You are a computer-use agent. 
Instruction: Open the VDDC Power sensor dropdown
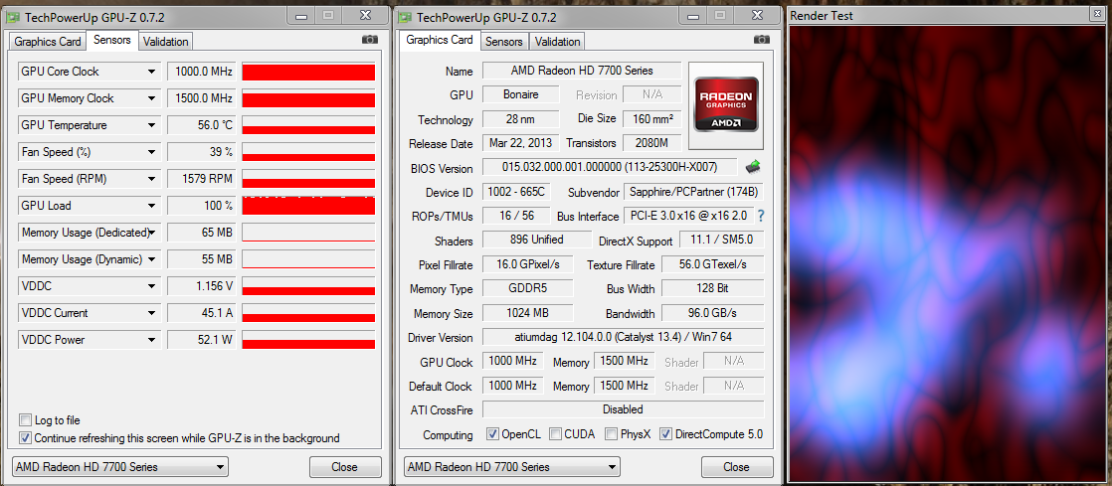[x=151, y=340]
